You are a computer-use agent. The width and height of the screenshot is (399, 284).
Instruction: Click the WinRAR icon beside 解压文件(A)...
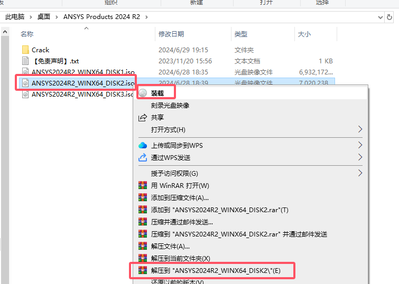tap(142, 247)
